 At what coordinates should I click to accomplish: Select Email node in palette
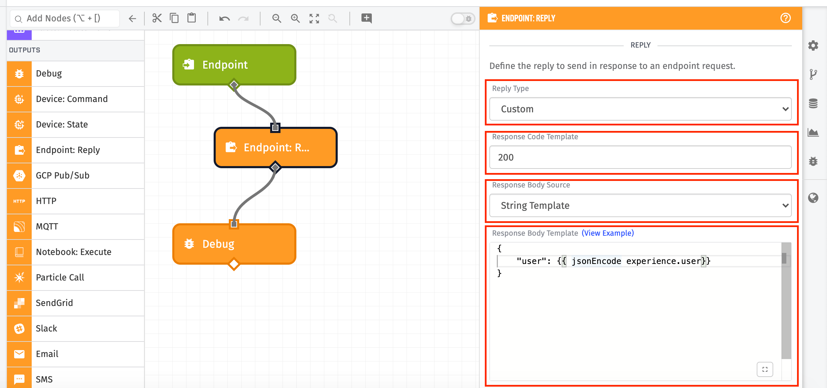point(75,354)
